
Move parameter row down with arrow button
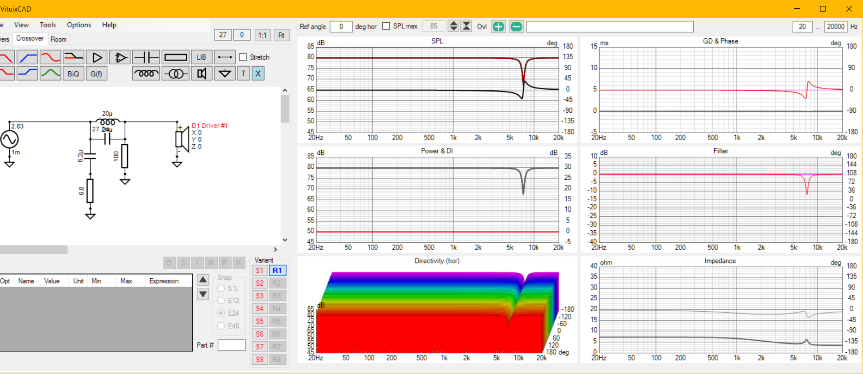(203, 294)
